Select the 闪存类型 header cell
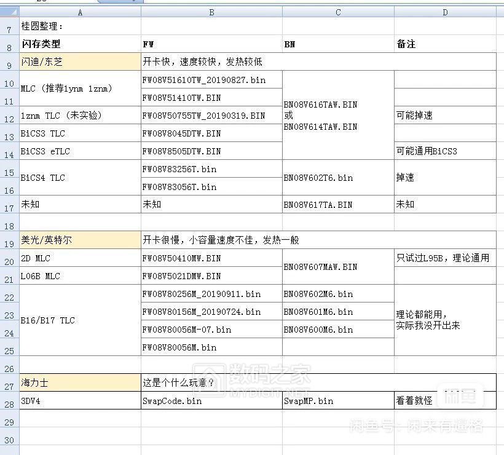Viewport: 504px width, 455px height. coord(80,44)
